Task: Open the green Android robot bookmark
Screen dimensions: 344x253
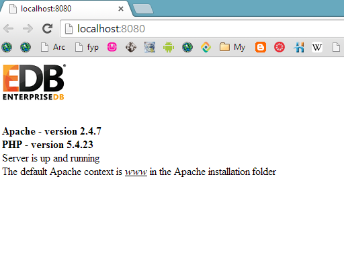Action: [169, 47]
